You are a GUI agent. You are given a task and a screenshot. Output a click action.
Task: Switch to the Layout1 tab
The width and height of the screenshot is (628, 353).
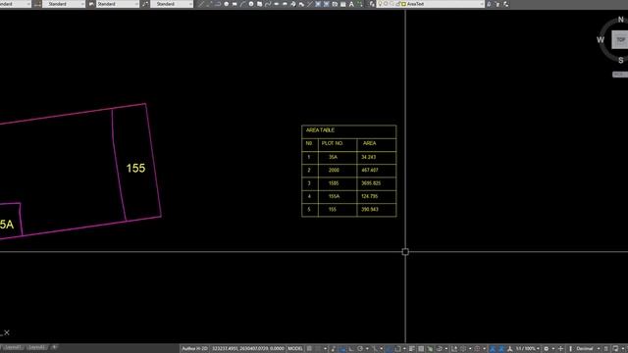click(x=13, y=347)
